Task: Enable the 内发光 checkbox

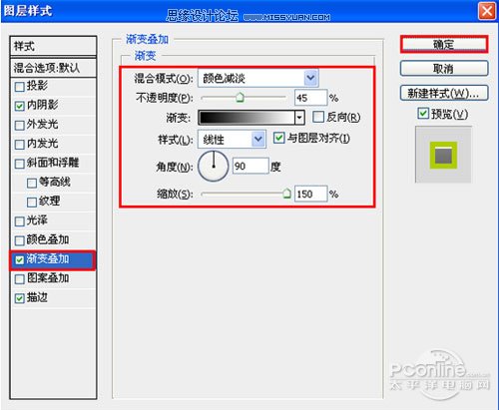Action: (20, 145)
